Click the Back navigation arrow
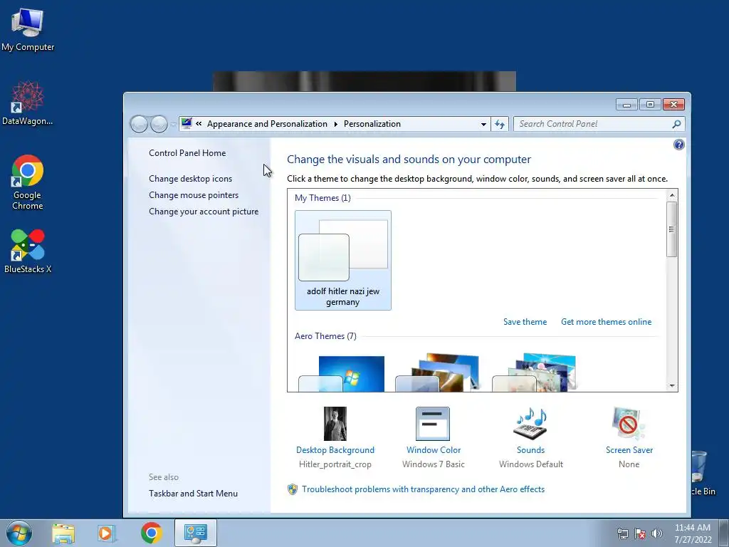729x547 pixels. pyautogui.click(x=139, y=124)
